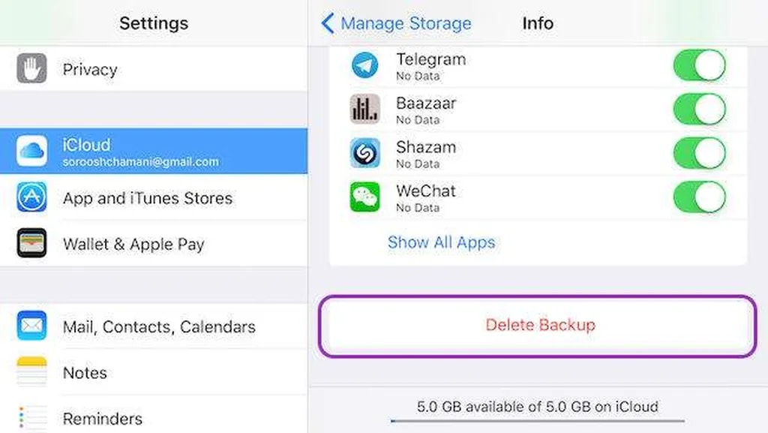
Task: Turn off Baazaar backup switch
Action: [699, 110]
